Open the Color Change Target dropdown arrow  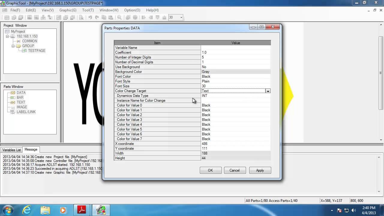click(x=268, y=91)
